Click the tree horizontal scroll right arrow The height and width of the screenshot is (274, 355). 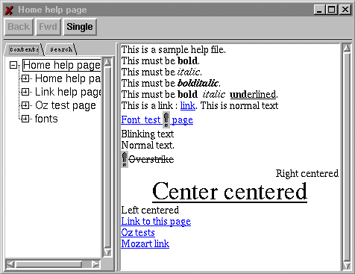[x=95, y=264]
